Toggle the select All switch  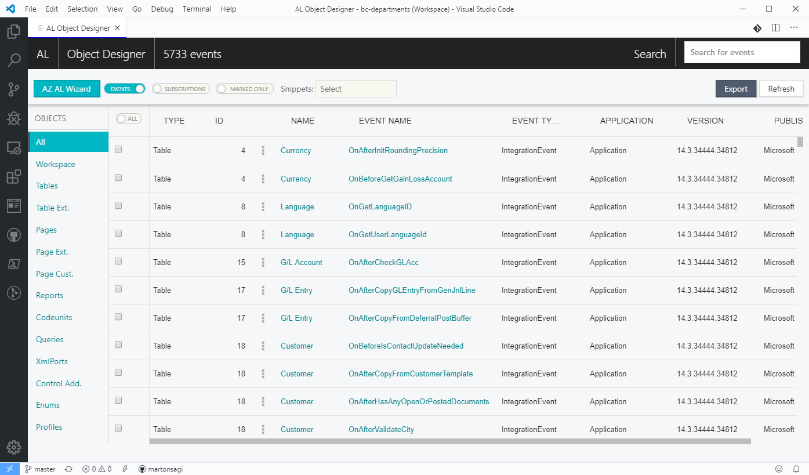click(x=129, y=118)
